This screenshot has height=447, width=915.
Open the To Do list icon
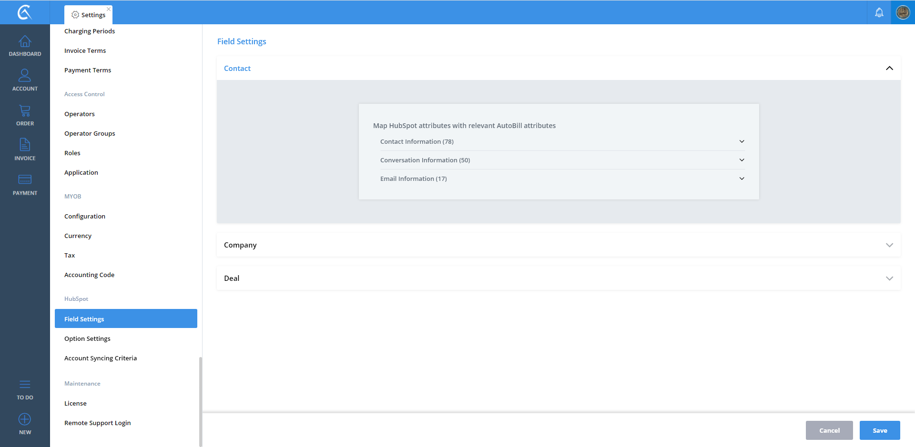25,385
